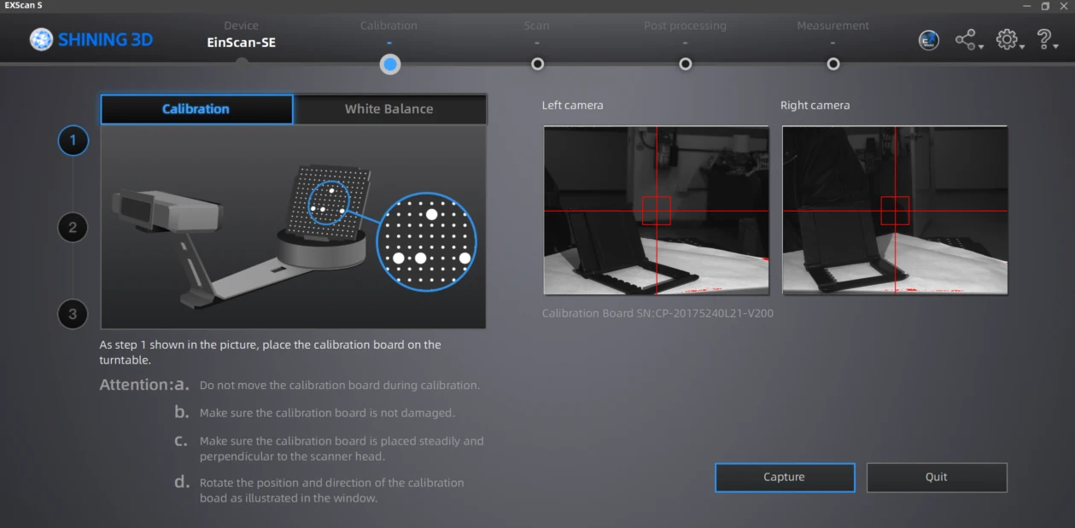Select the Measurement workflow step circle
1075x528 pixels.
pos(833,64)
